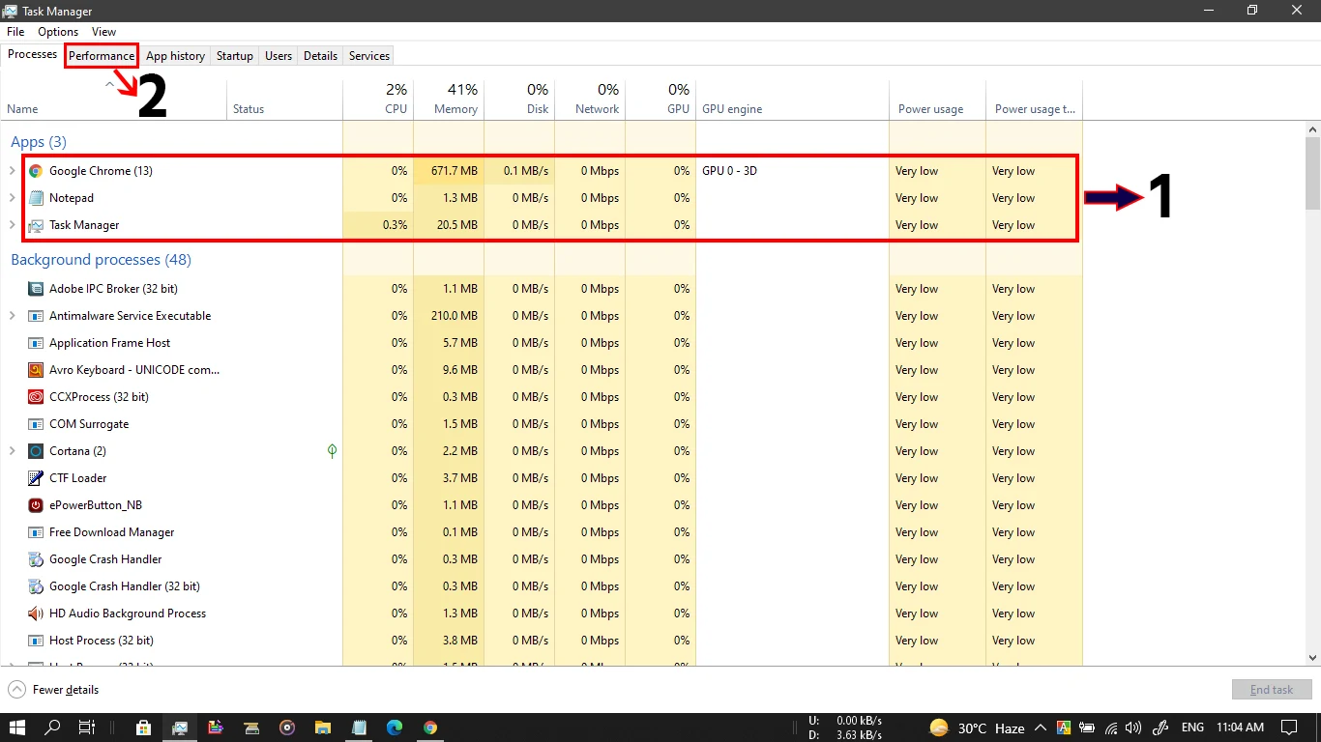Sort by the Power usage column header

[x=938, y=100]
